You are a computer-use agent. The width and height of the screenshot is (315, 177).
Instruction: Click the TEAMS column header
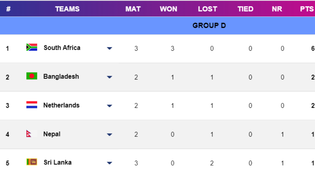[67, 9]
